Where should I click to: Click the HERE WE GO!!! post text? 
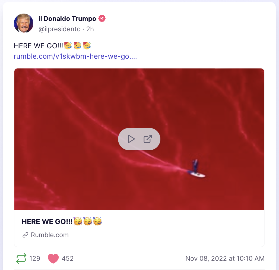pos(39,46)
